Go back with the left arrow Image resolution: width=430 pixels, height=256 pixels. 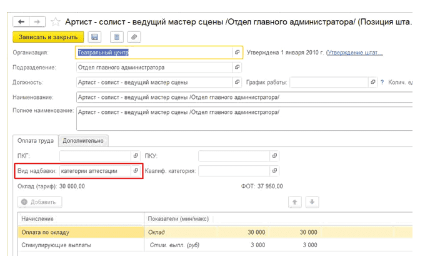21,22
